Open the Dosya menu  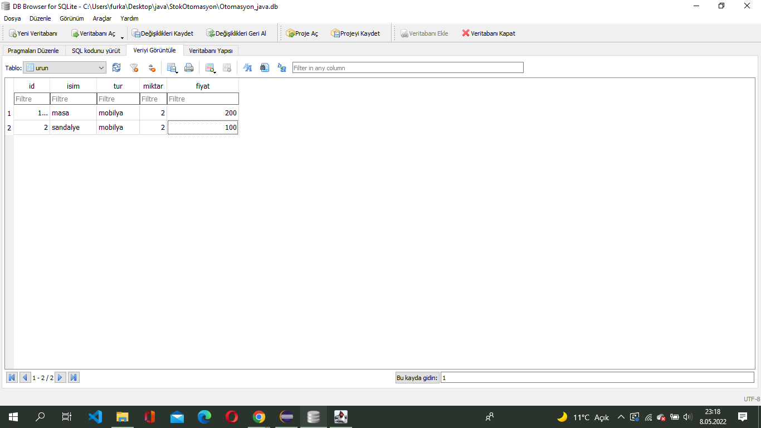tap(12, 18)
